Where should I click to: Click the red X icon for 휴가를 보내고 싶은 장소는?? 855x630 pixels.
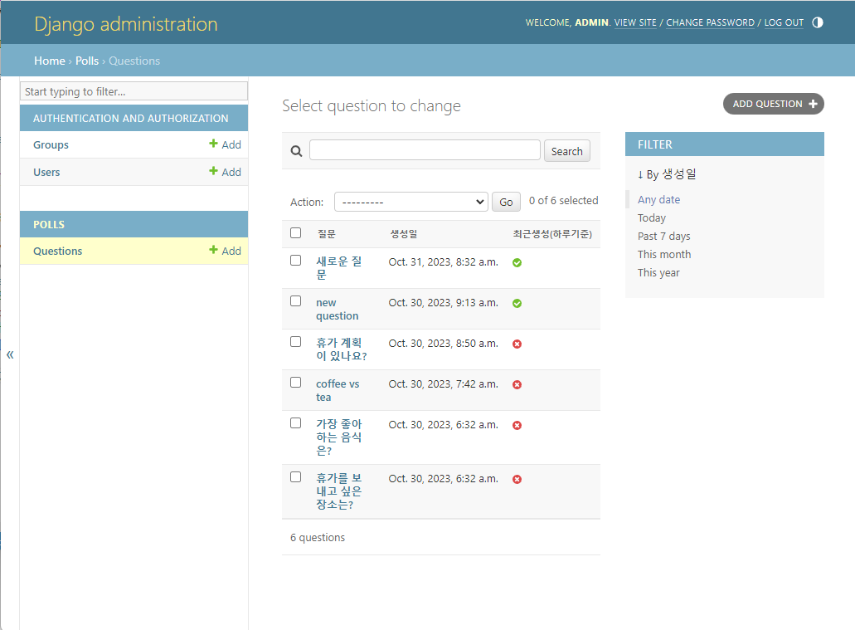517,479
